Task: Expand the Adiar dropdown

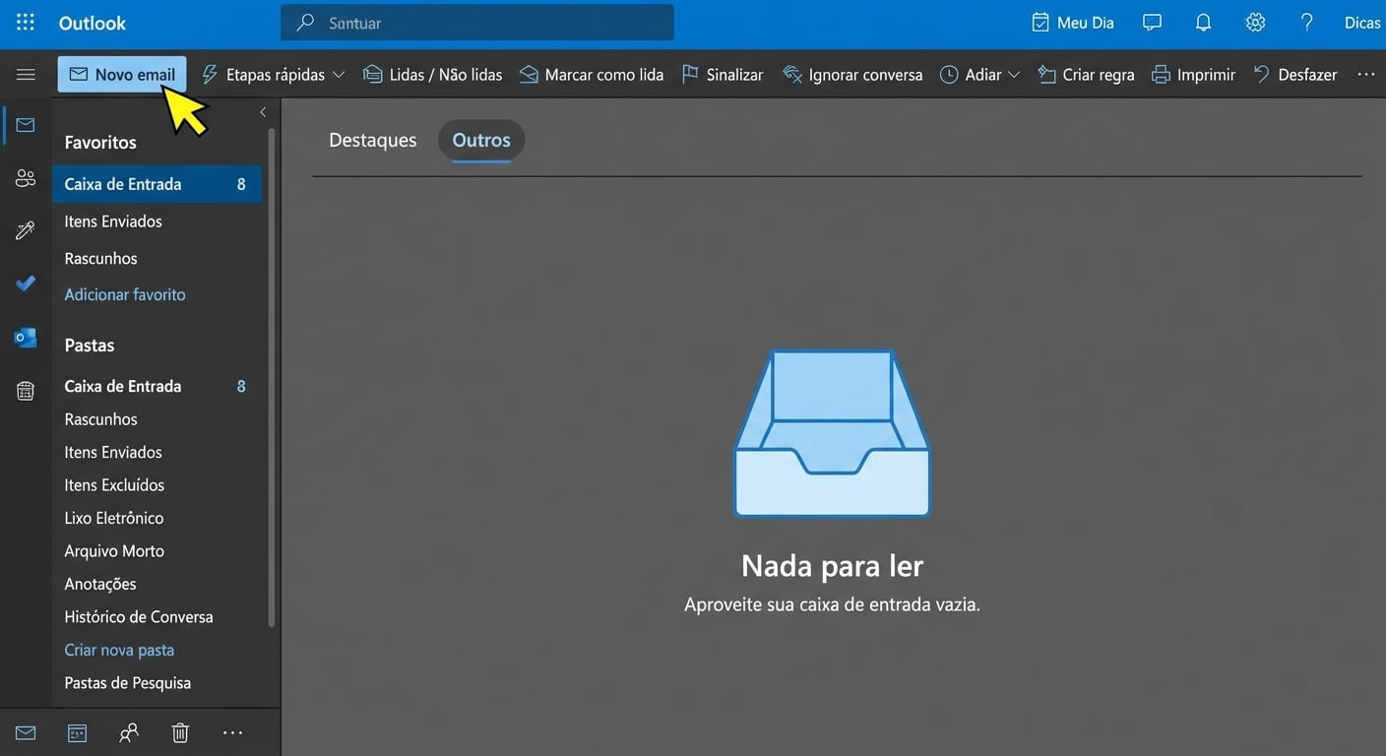Action: [x=1013, y=74]
